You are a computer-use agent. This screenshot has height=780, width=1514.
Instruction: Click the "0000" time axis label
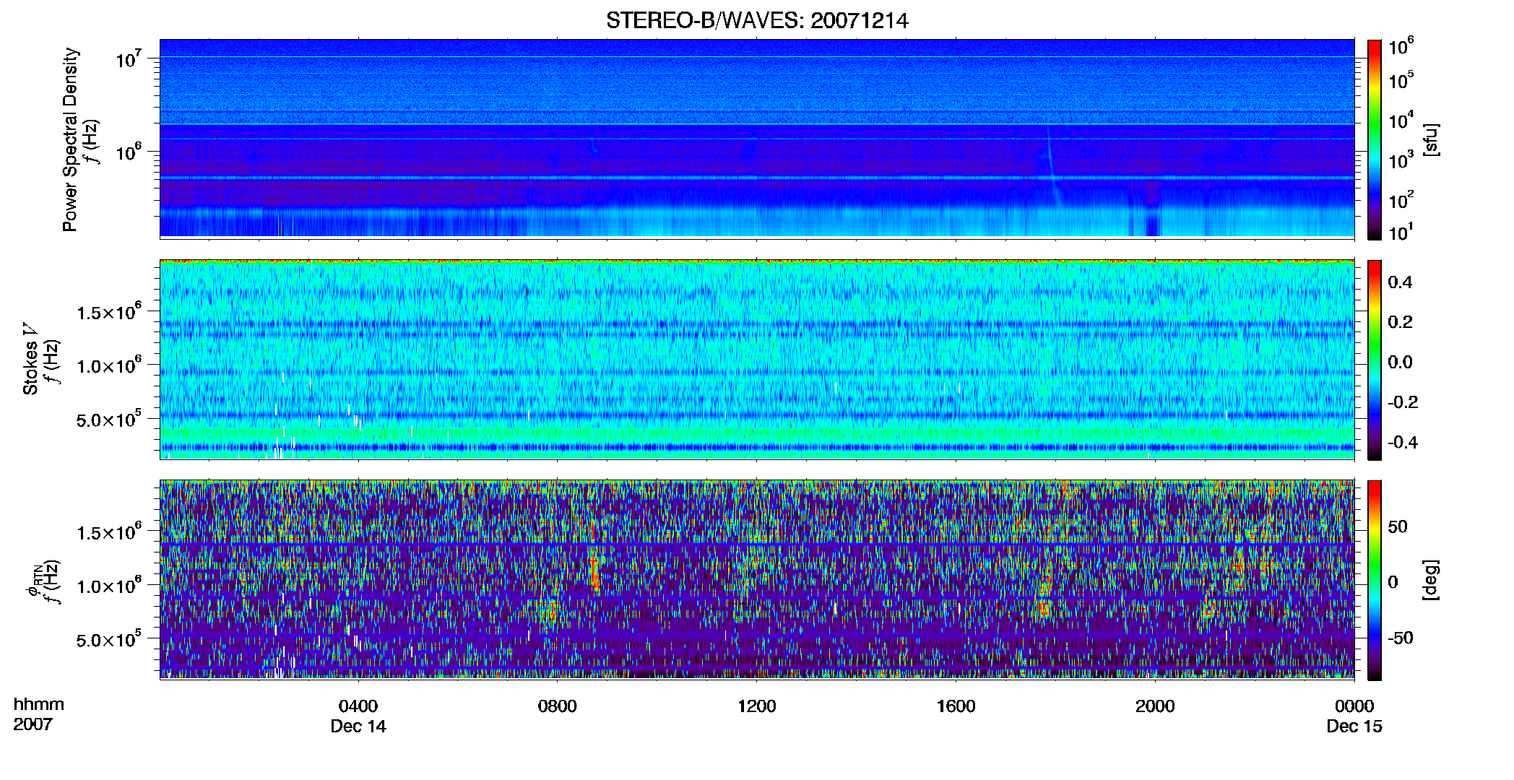click(x=1354, y=706)
